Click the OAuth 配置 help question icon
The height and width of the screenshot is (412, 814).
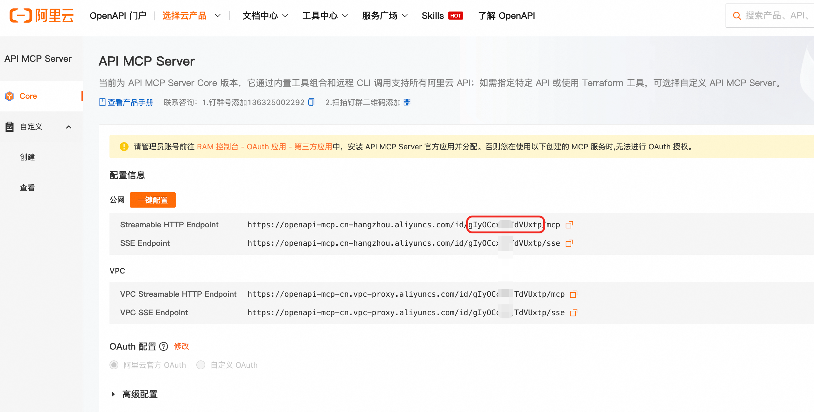tap(164, 346)
